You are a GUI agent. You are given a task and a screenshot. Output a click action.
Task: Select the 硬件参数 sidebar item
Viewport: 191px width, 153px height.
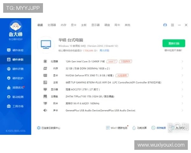pyautogui.click(x=16, y=60)
